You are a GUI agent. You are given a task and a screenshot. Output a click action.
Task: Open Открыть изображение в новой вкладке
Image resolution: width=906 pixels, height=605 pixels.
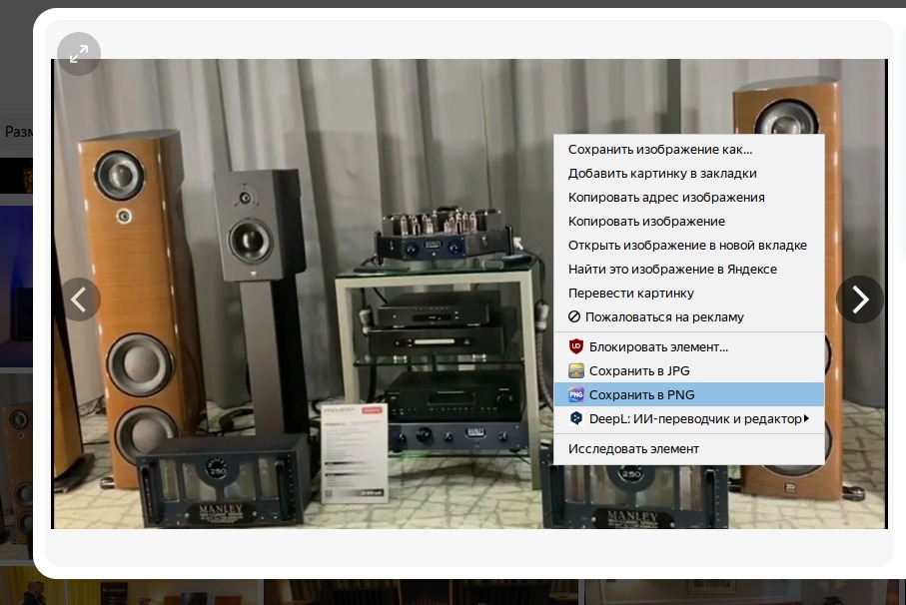(x=687, y=246)
